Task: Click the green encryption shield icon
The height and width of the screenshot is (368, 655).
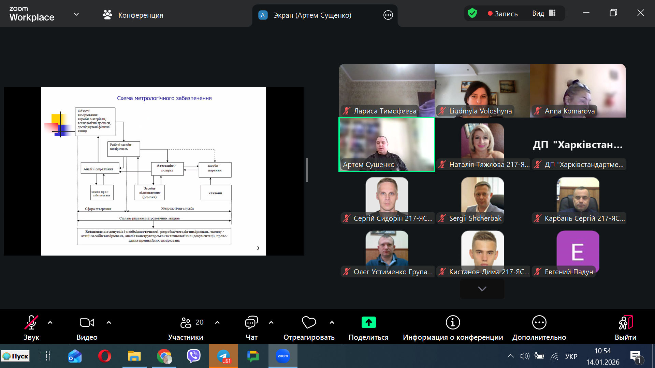Action: (472, 14)
